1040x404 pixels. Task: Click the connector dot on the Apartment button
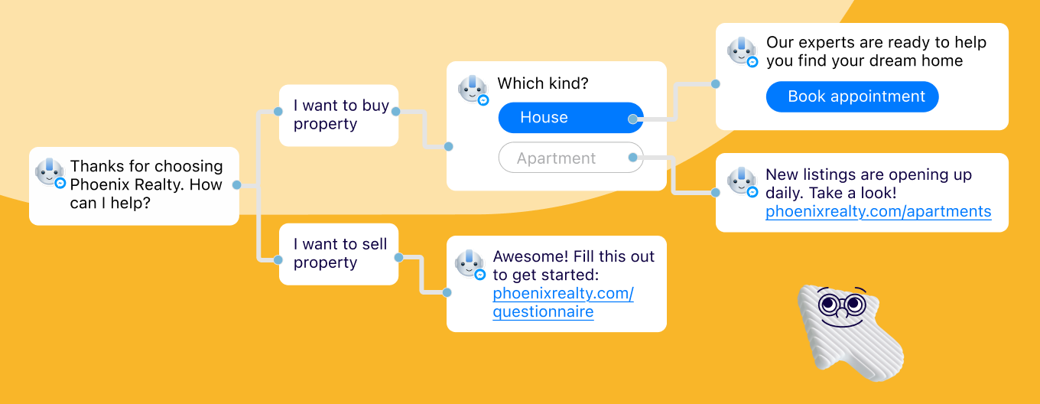632,158
